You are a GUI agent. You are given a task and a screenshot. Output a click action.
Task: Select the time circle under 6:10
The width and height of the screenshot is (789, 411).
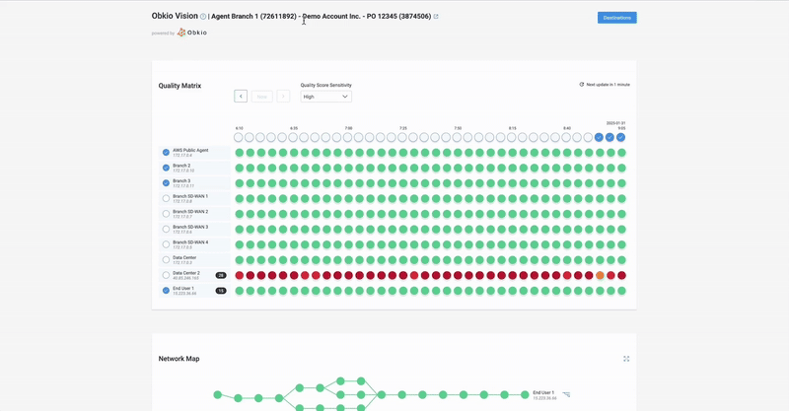(x=239, y=137)
